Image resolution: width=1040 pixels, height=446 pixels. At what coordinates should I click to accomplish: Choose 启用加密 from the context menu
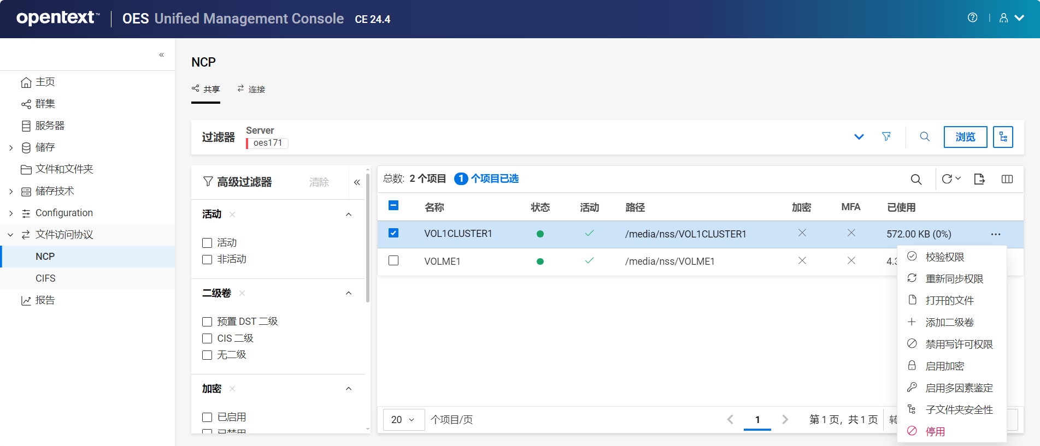pos(944,366)
